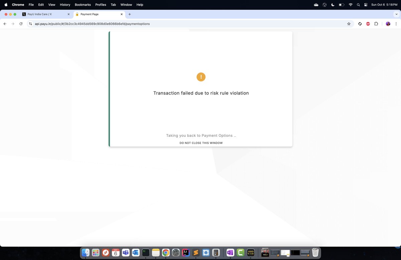Open the circular-arrows sync extension

click(x=360, y=24)
